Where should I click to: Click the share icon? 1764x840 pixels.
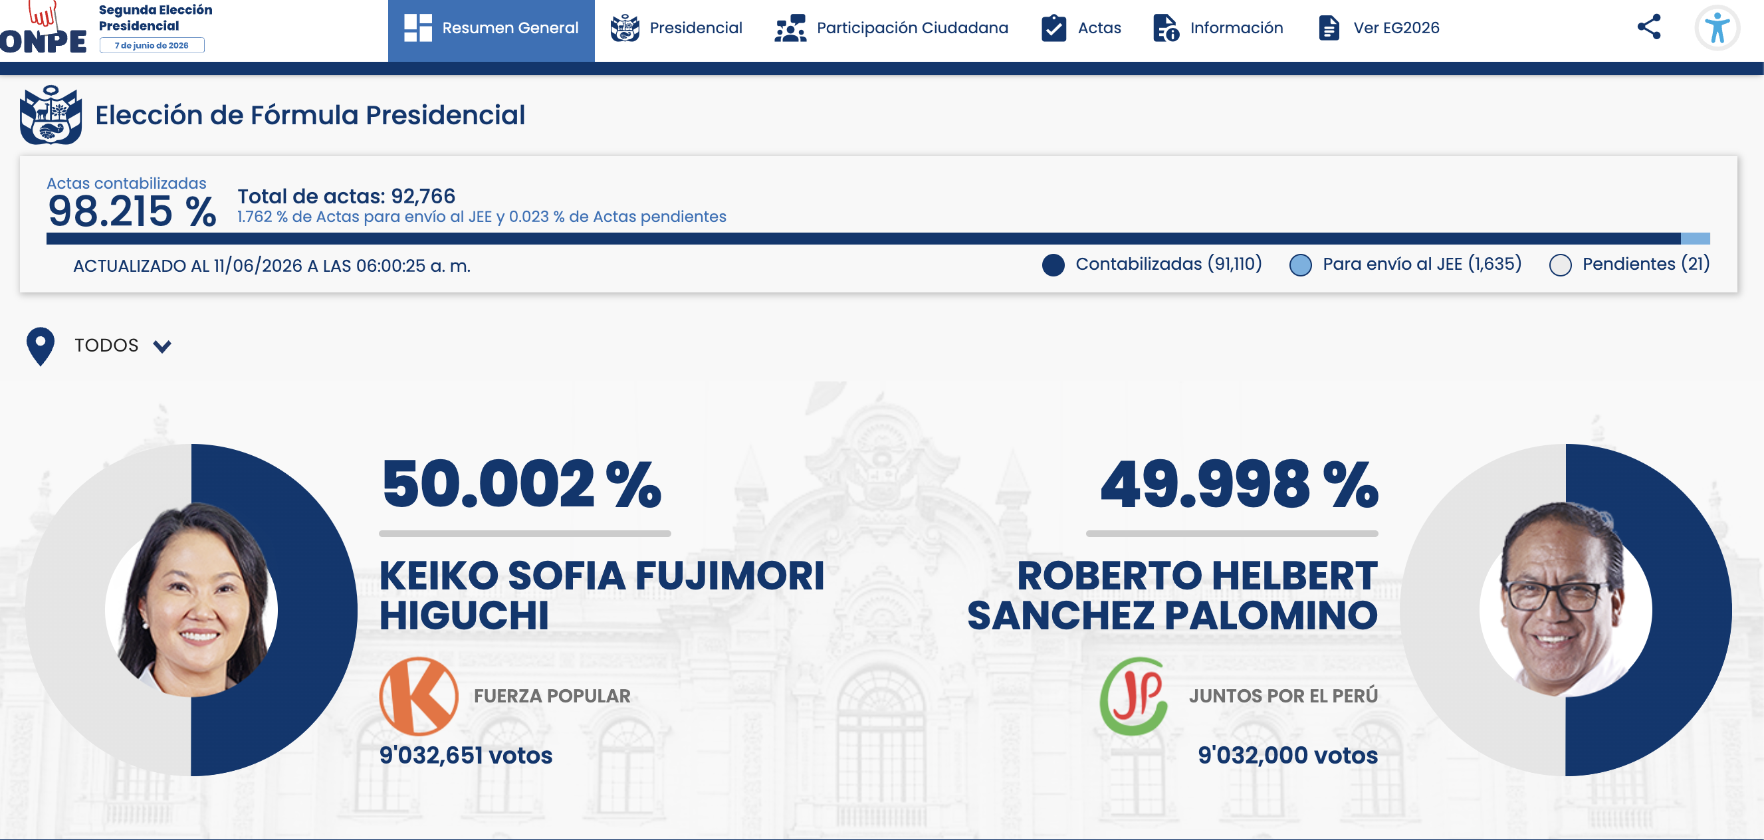(x=1649, y=27)
